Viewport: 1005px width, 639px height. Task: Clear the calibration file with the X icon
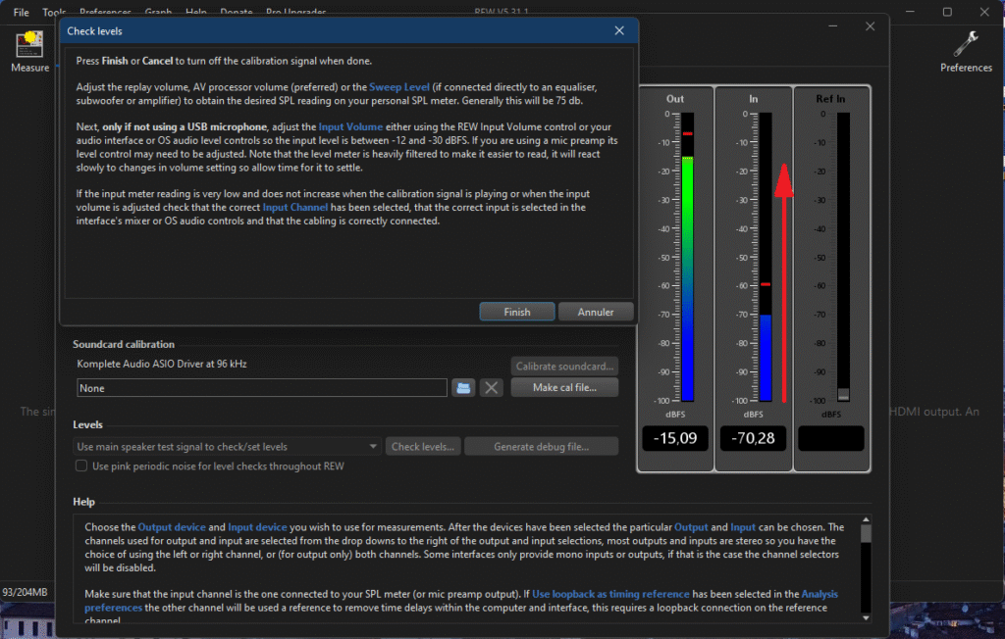493,388
